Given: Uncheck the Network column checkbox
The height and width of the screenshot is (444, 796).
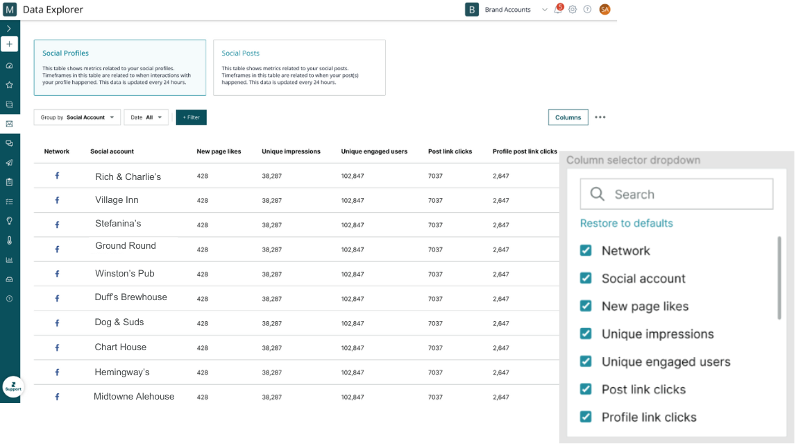Looking at the screenshot, I should 586,250.
